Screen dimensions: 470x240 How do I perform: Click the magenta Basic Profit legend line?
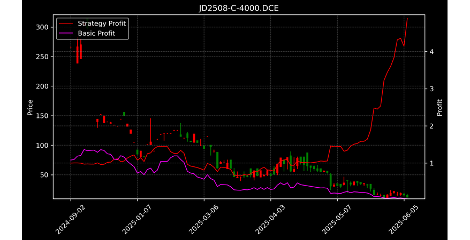[66, 33]
